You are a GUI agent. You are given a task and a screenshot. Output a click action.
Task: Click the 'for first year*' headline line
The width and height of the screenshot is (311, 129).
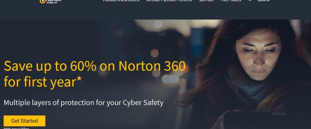tap(43, 82)
